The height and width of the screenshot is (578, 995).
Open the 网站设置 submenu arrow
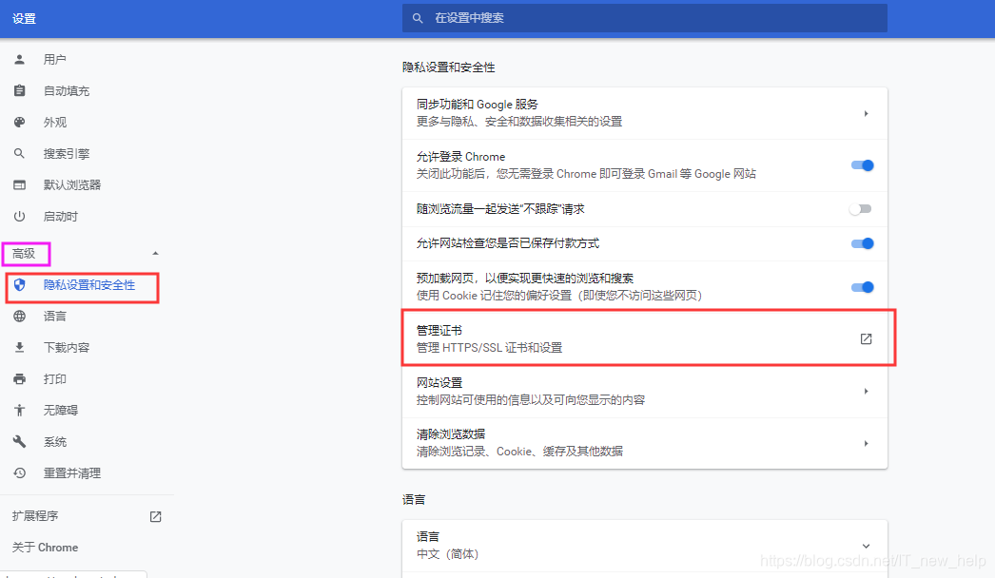866,391
